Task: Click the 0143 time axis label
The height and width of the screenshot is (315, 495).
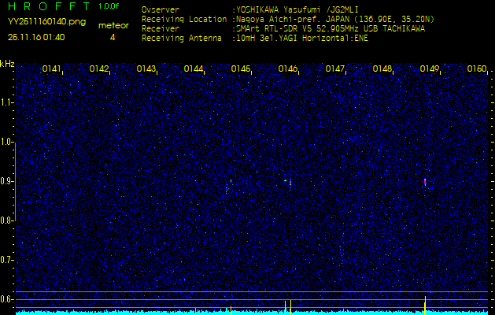Action: click(146, 69)
